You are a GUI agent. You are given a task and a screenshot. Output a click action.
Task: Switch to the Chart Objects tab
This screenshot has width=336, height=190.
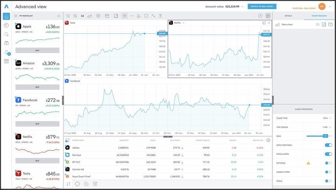pyautogui.click(x=319, y=16)
